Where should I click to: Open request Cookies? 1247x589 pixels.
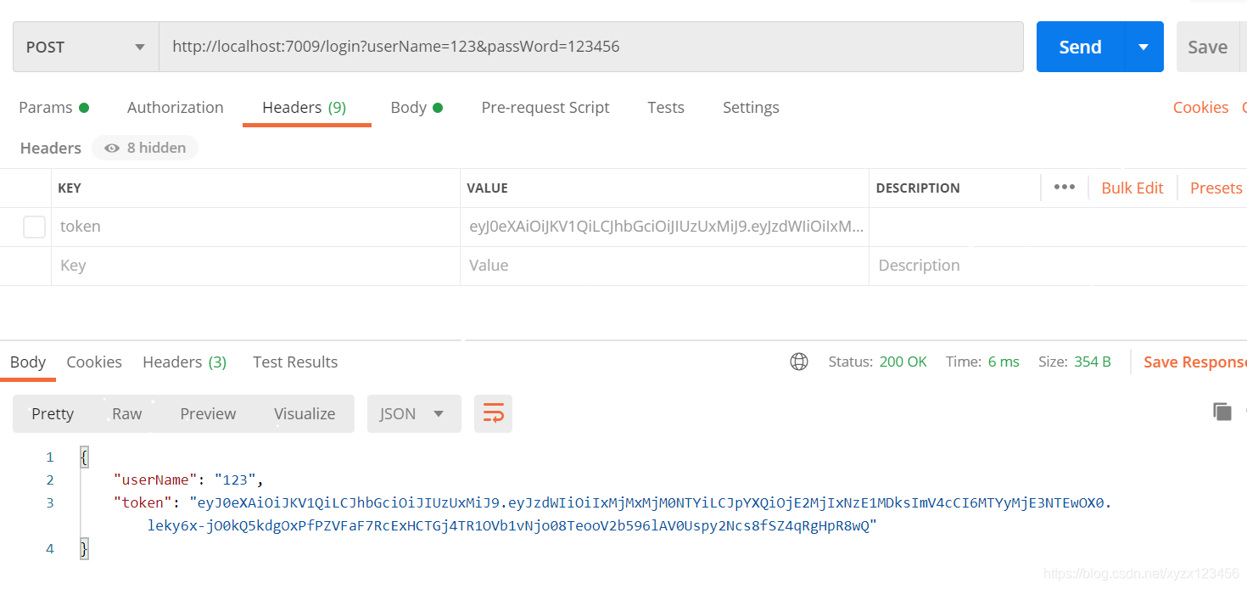click(1200, 107)
